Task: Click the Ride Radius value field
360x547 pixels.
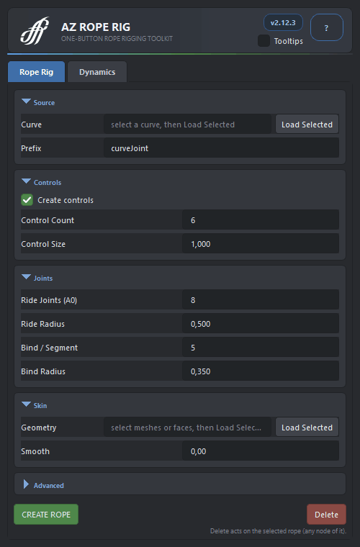Action: point(261,323)
